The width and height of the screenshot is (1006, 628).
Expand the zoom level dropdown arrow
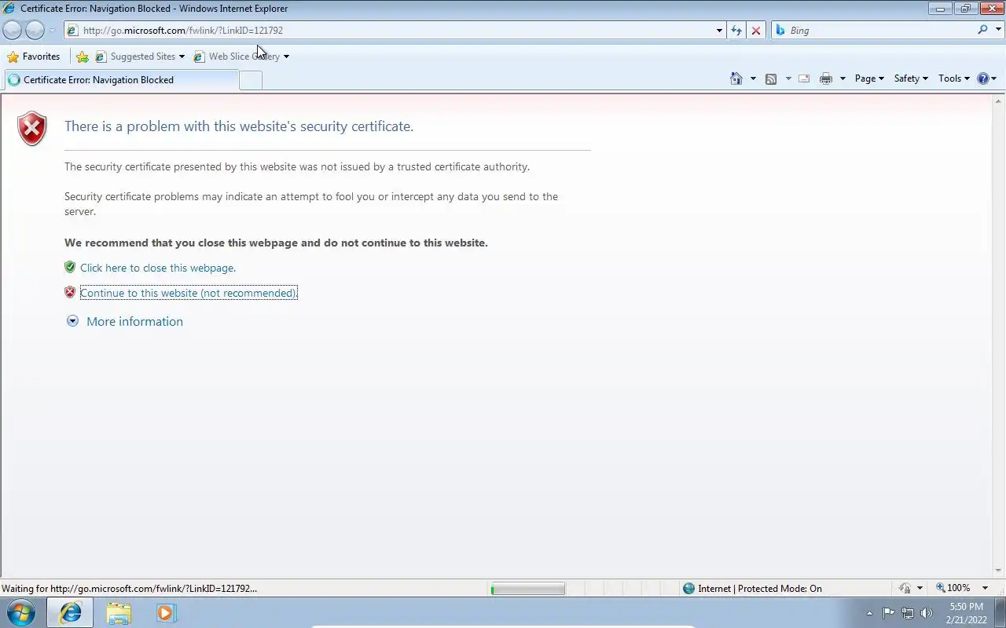[x=985, y=588]
